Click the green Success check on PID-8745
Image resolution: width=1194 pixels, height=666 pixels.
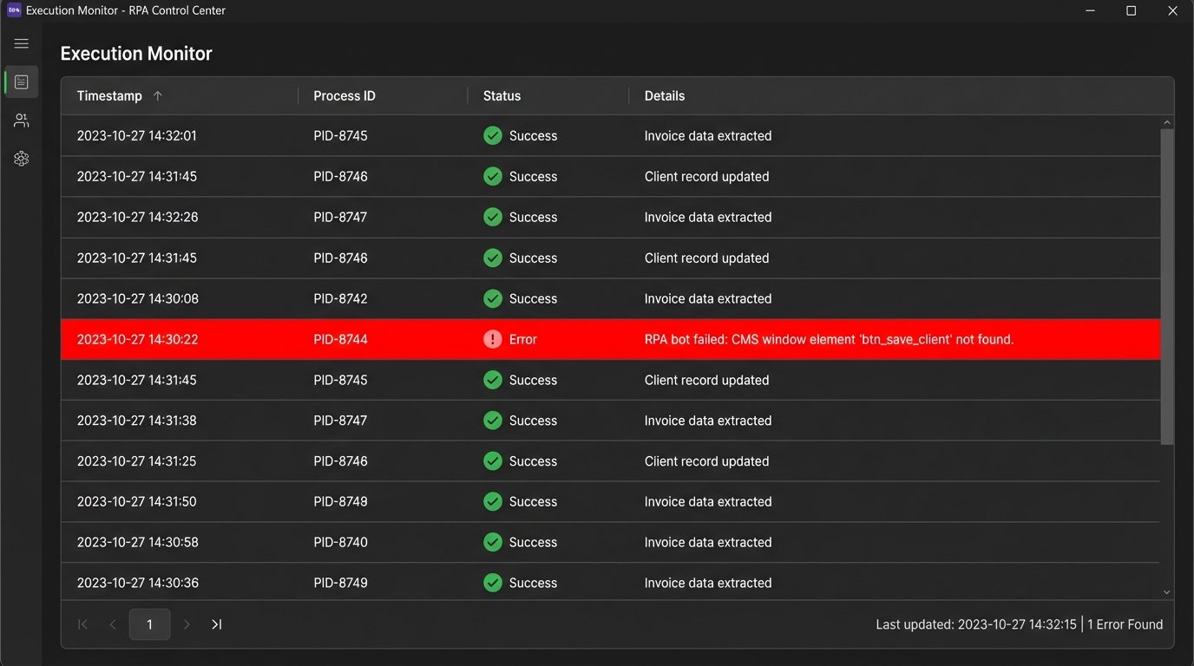(x=492, y=135)
